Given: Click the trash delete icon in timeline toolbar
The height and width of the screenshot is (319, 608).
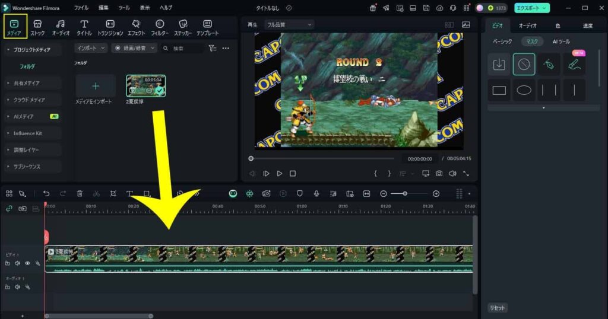Looking at the screenshot, I should pos(80,193).
